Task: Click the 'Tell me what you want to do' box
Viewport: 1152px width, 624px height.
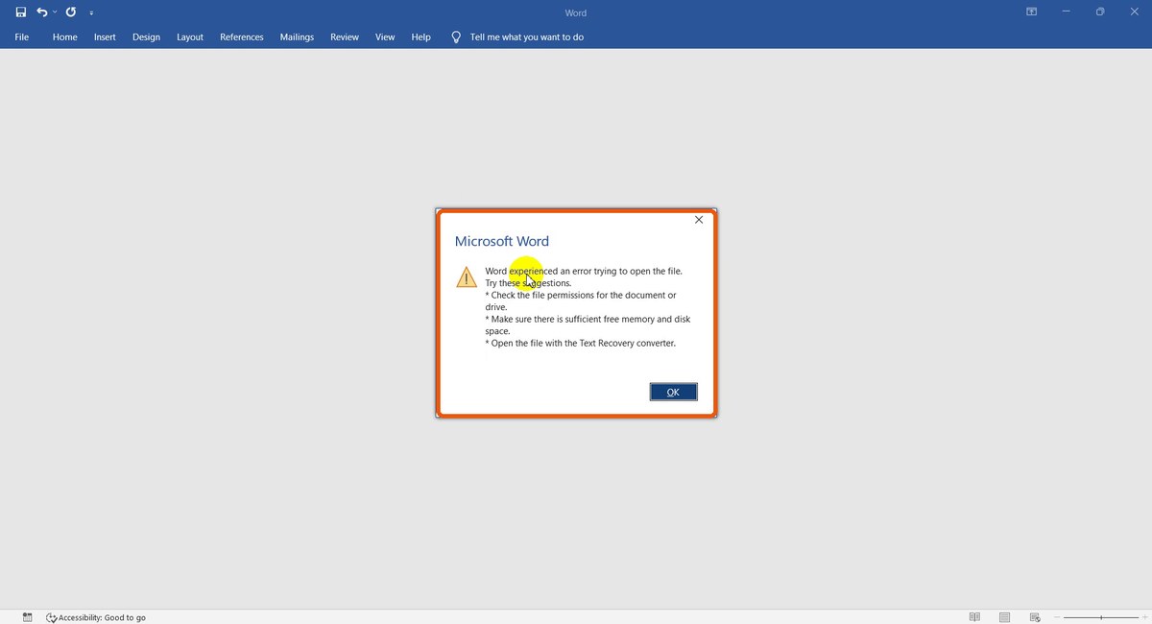Action: point(527,37)
